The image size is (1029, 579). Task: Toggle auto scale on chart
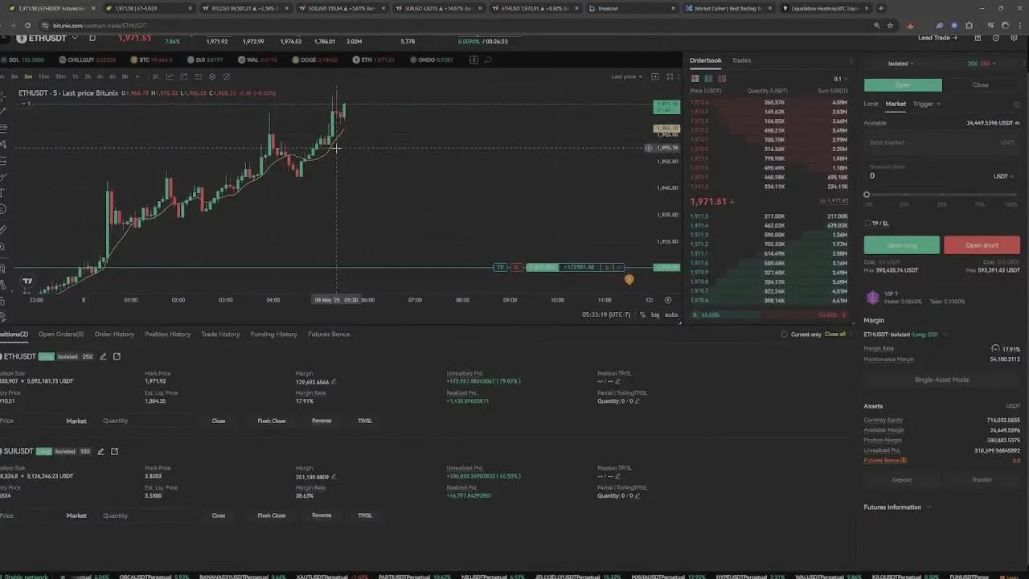tap(671, 314)
